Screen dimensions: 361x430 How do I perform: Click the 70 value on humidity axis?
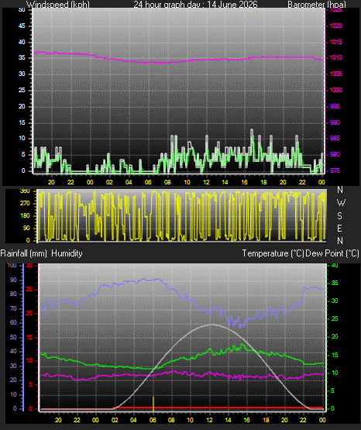(13, 308)
